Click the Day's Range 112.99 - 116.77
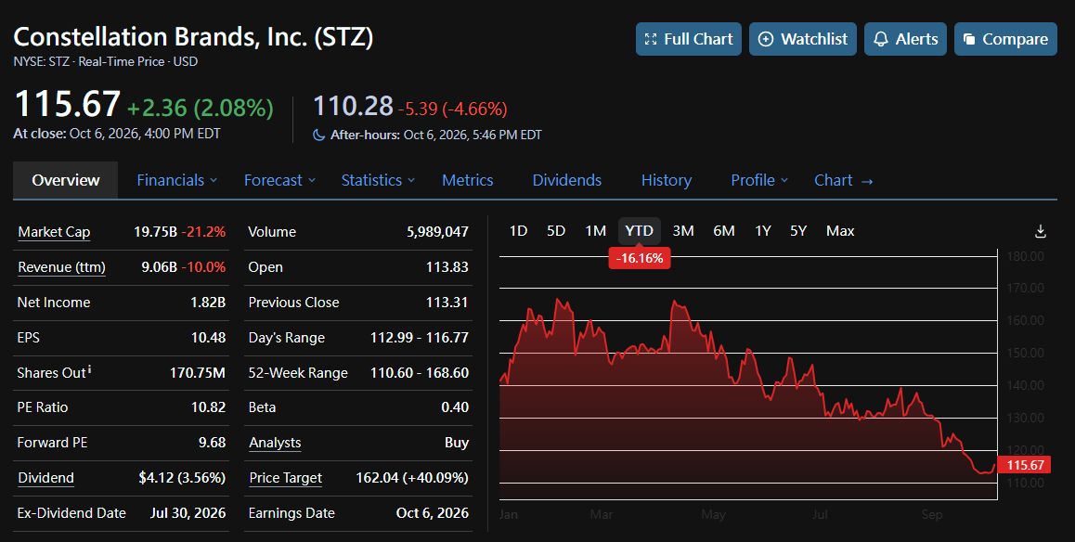Screen dimensions: 1075x542 (x=420, y=337)
